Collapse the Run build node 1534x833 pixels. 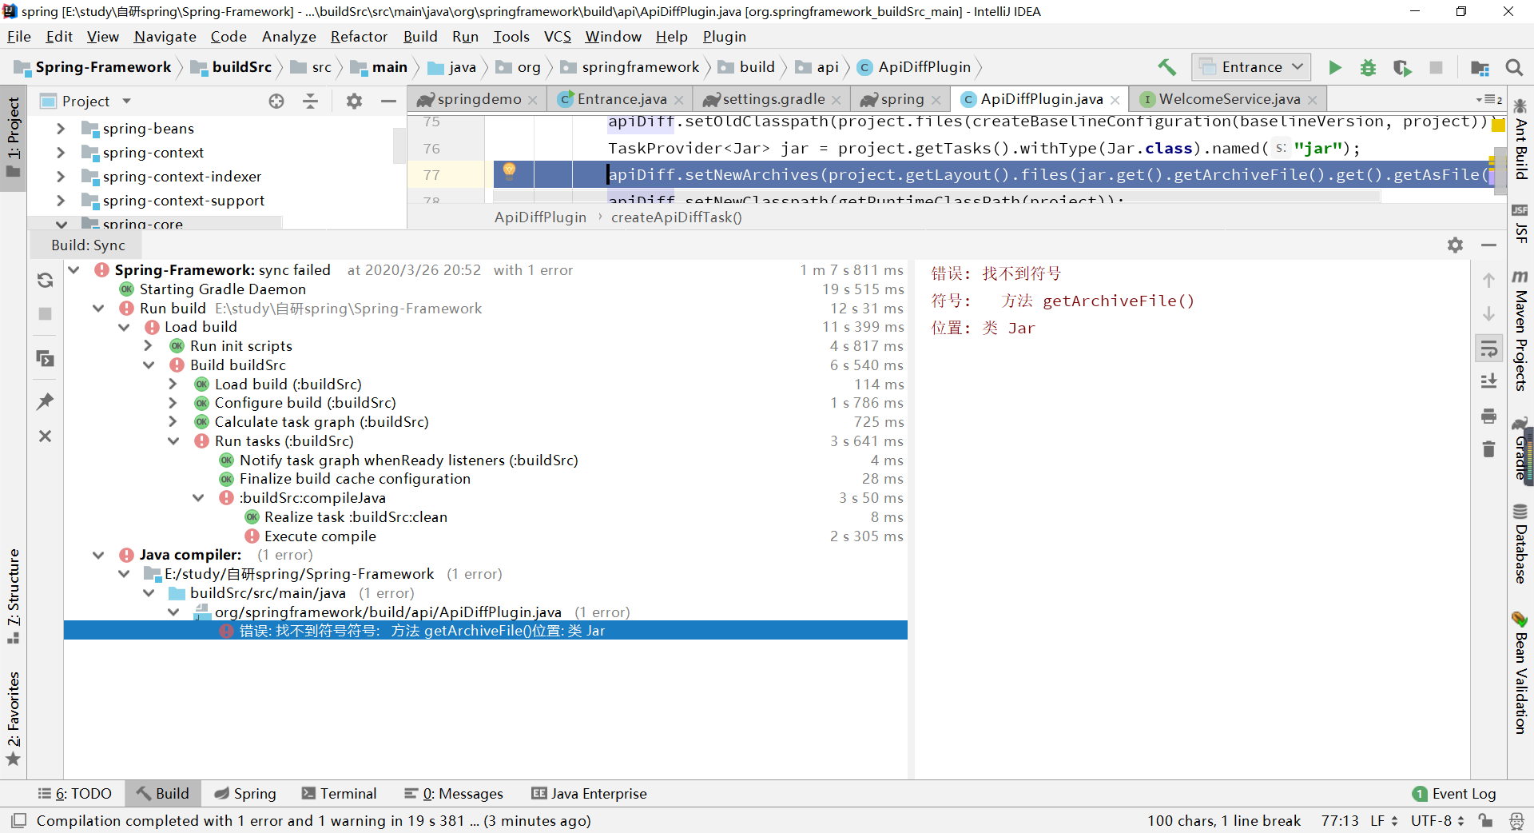tap(99, 309)
